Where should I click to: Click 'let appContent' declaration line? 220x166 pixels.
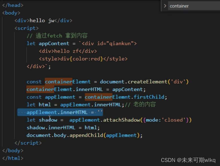point(82,44)
